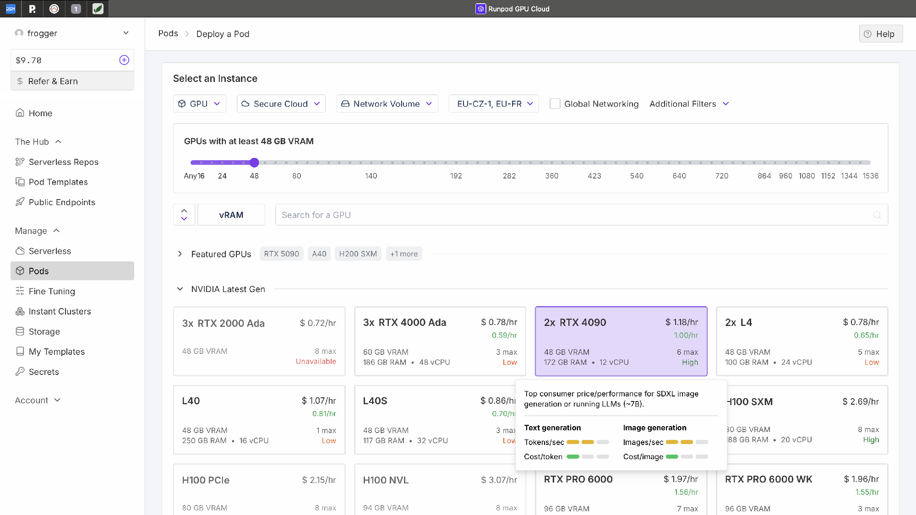
Task: Go to Fine Tuning page
Action: coord(51,291)
